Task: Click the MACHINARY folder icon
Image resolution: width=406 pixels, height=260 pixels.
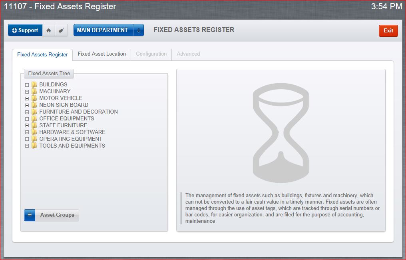Action: click(34, 91)
